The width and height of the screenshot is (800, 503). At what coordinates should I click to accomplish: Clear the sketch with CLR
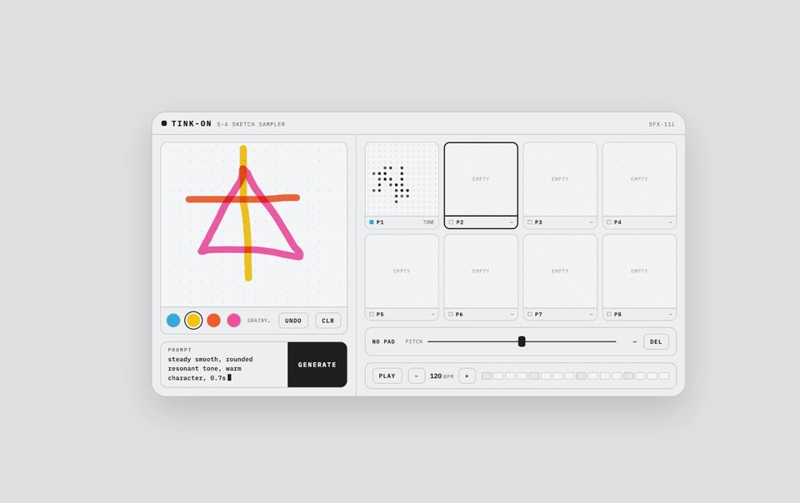[328, 321]
